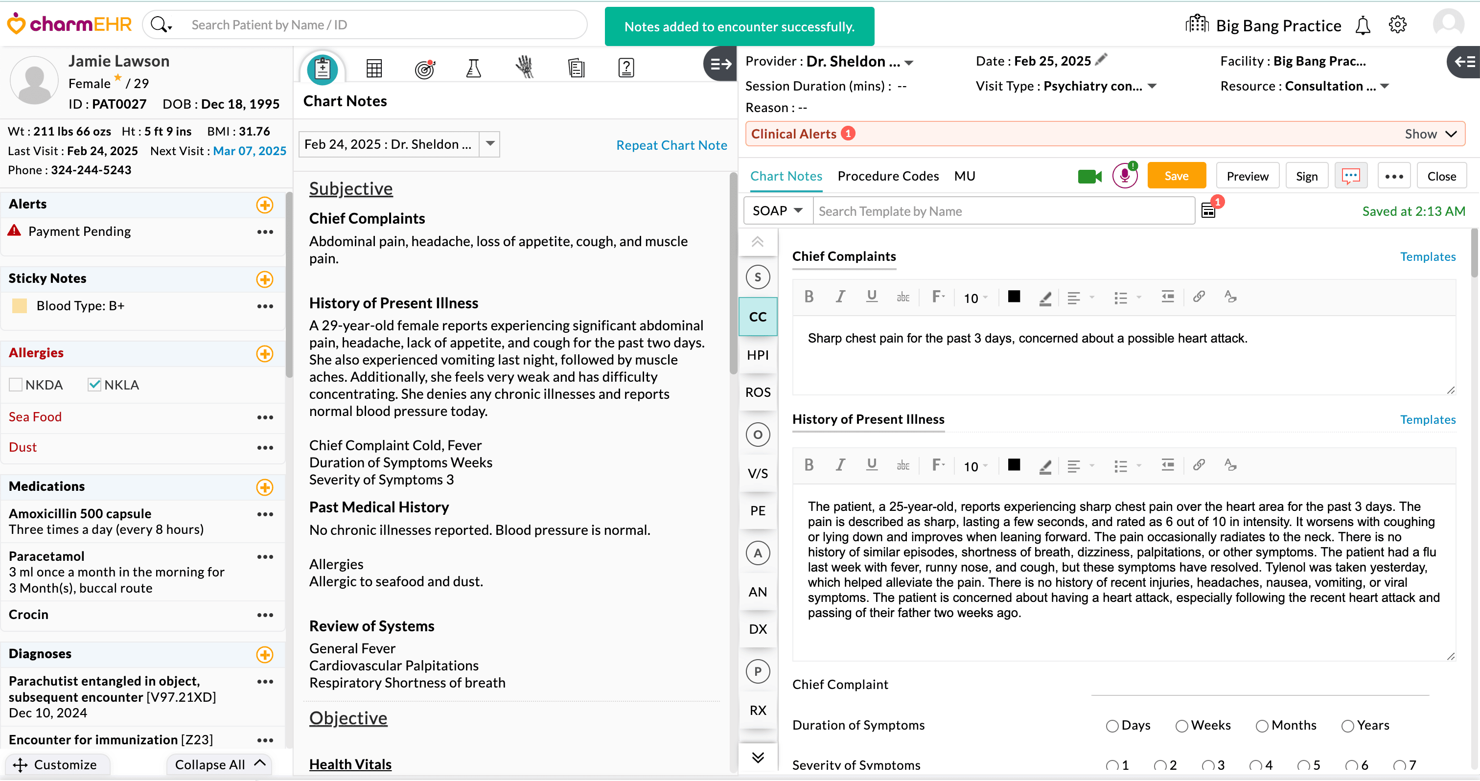Switch to the Procedure Codes tab
1480x781 pixels.
(888, 176)
